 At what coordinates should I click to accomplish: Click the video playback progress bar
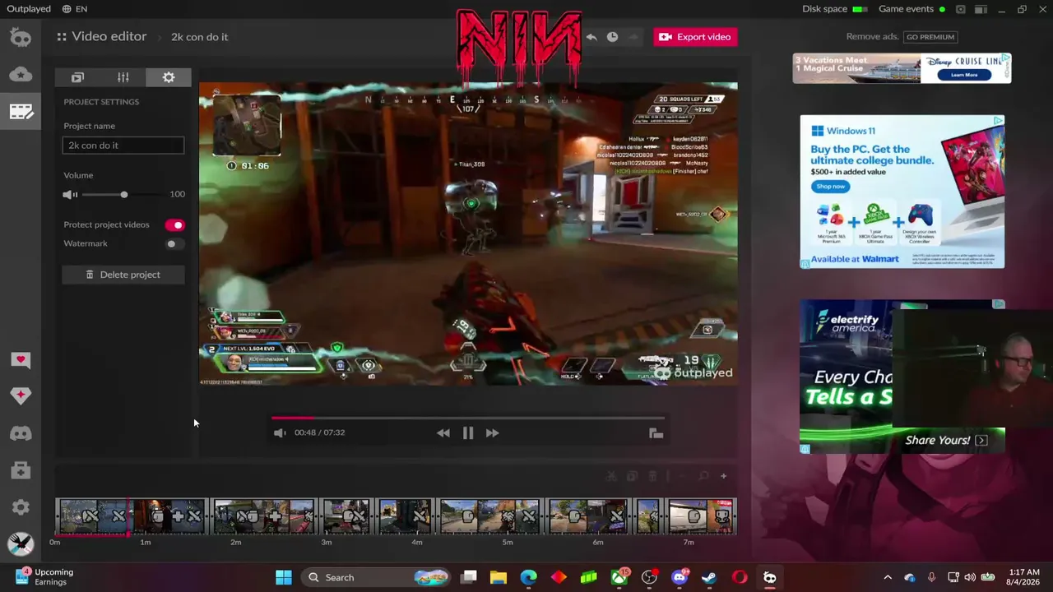coord(468,418)
